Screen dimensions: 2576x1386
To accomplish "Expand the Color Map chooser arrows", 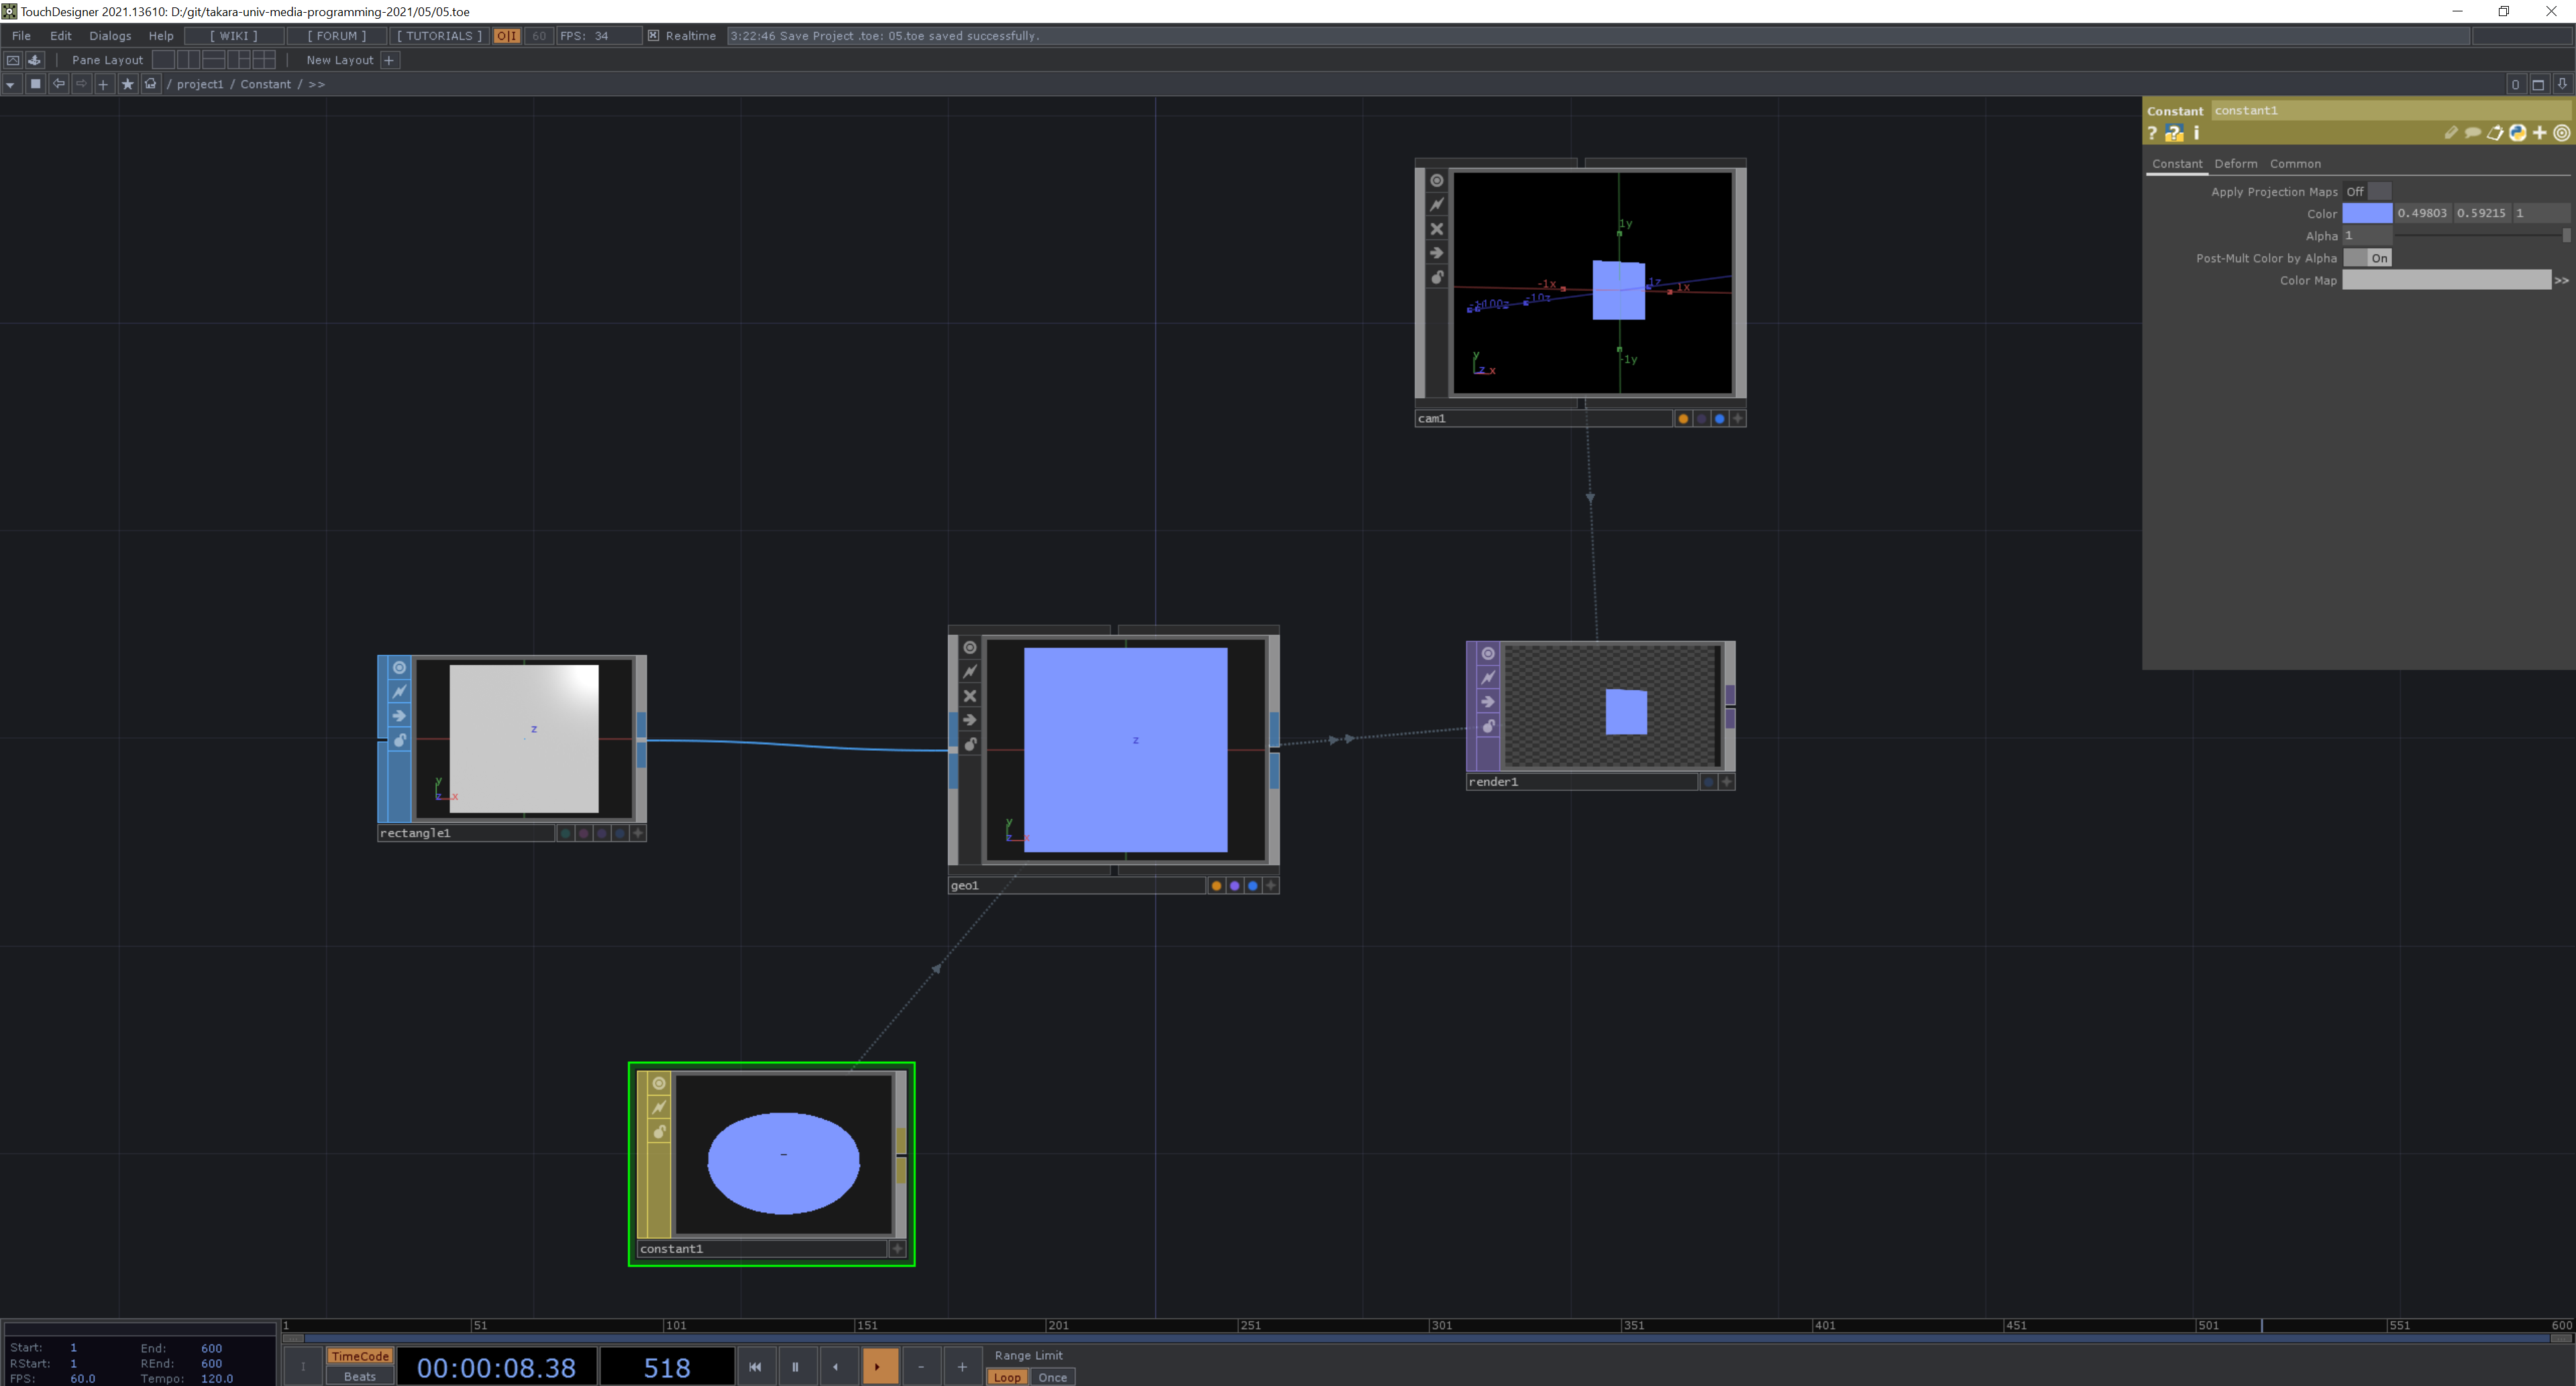I will point(2561,281).
